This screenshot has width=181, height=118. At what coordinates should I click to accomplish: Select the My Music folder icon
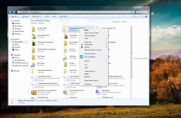click(x=65, y=57)
